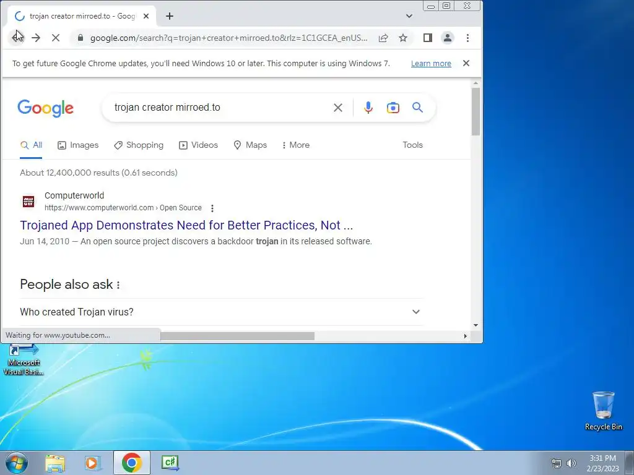View site information via the padlock icon
The width and height of the screenshot is (634, 475).
click(80, 38)
